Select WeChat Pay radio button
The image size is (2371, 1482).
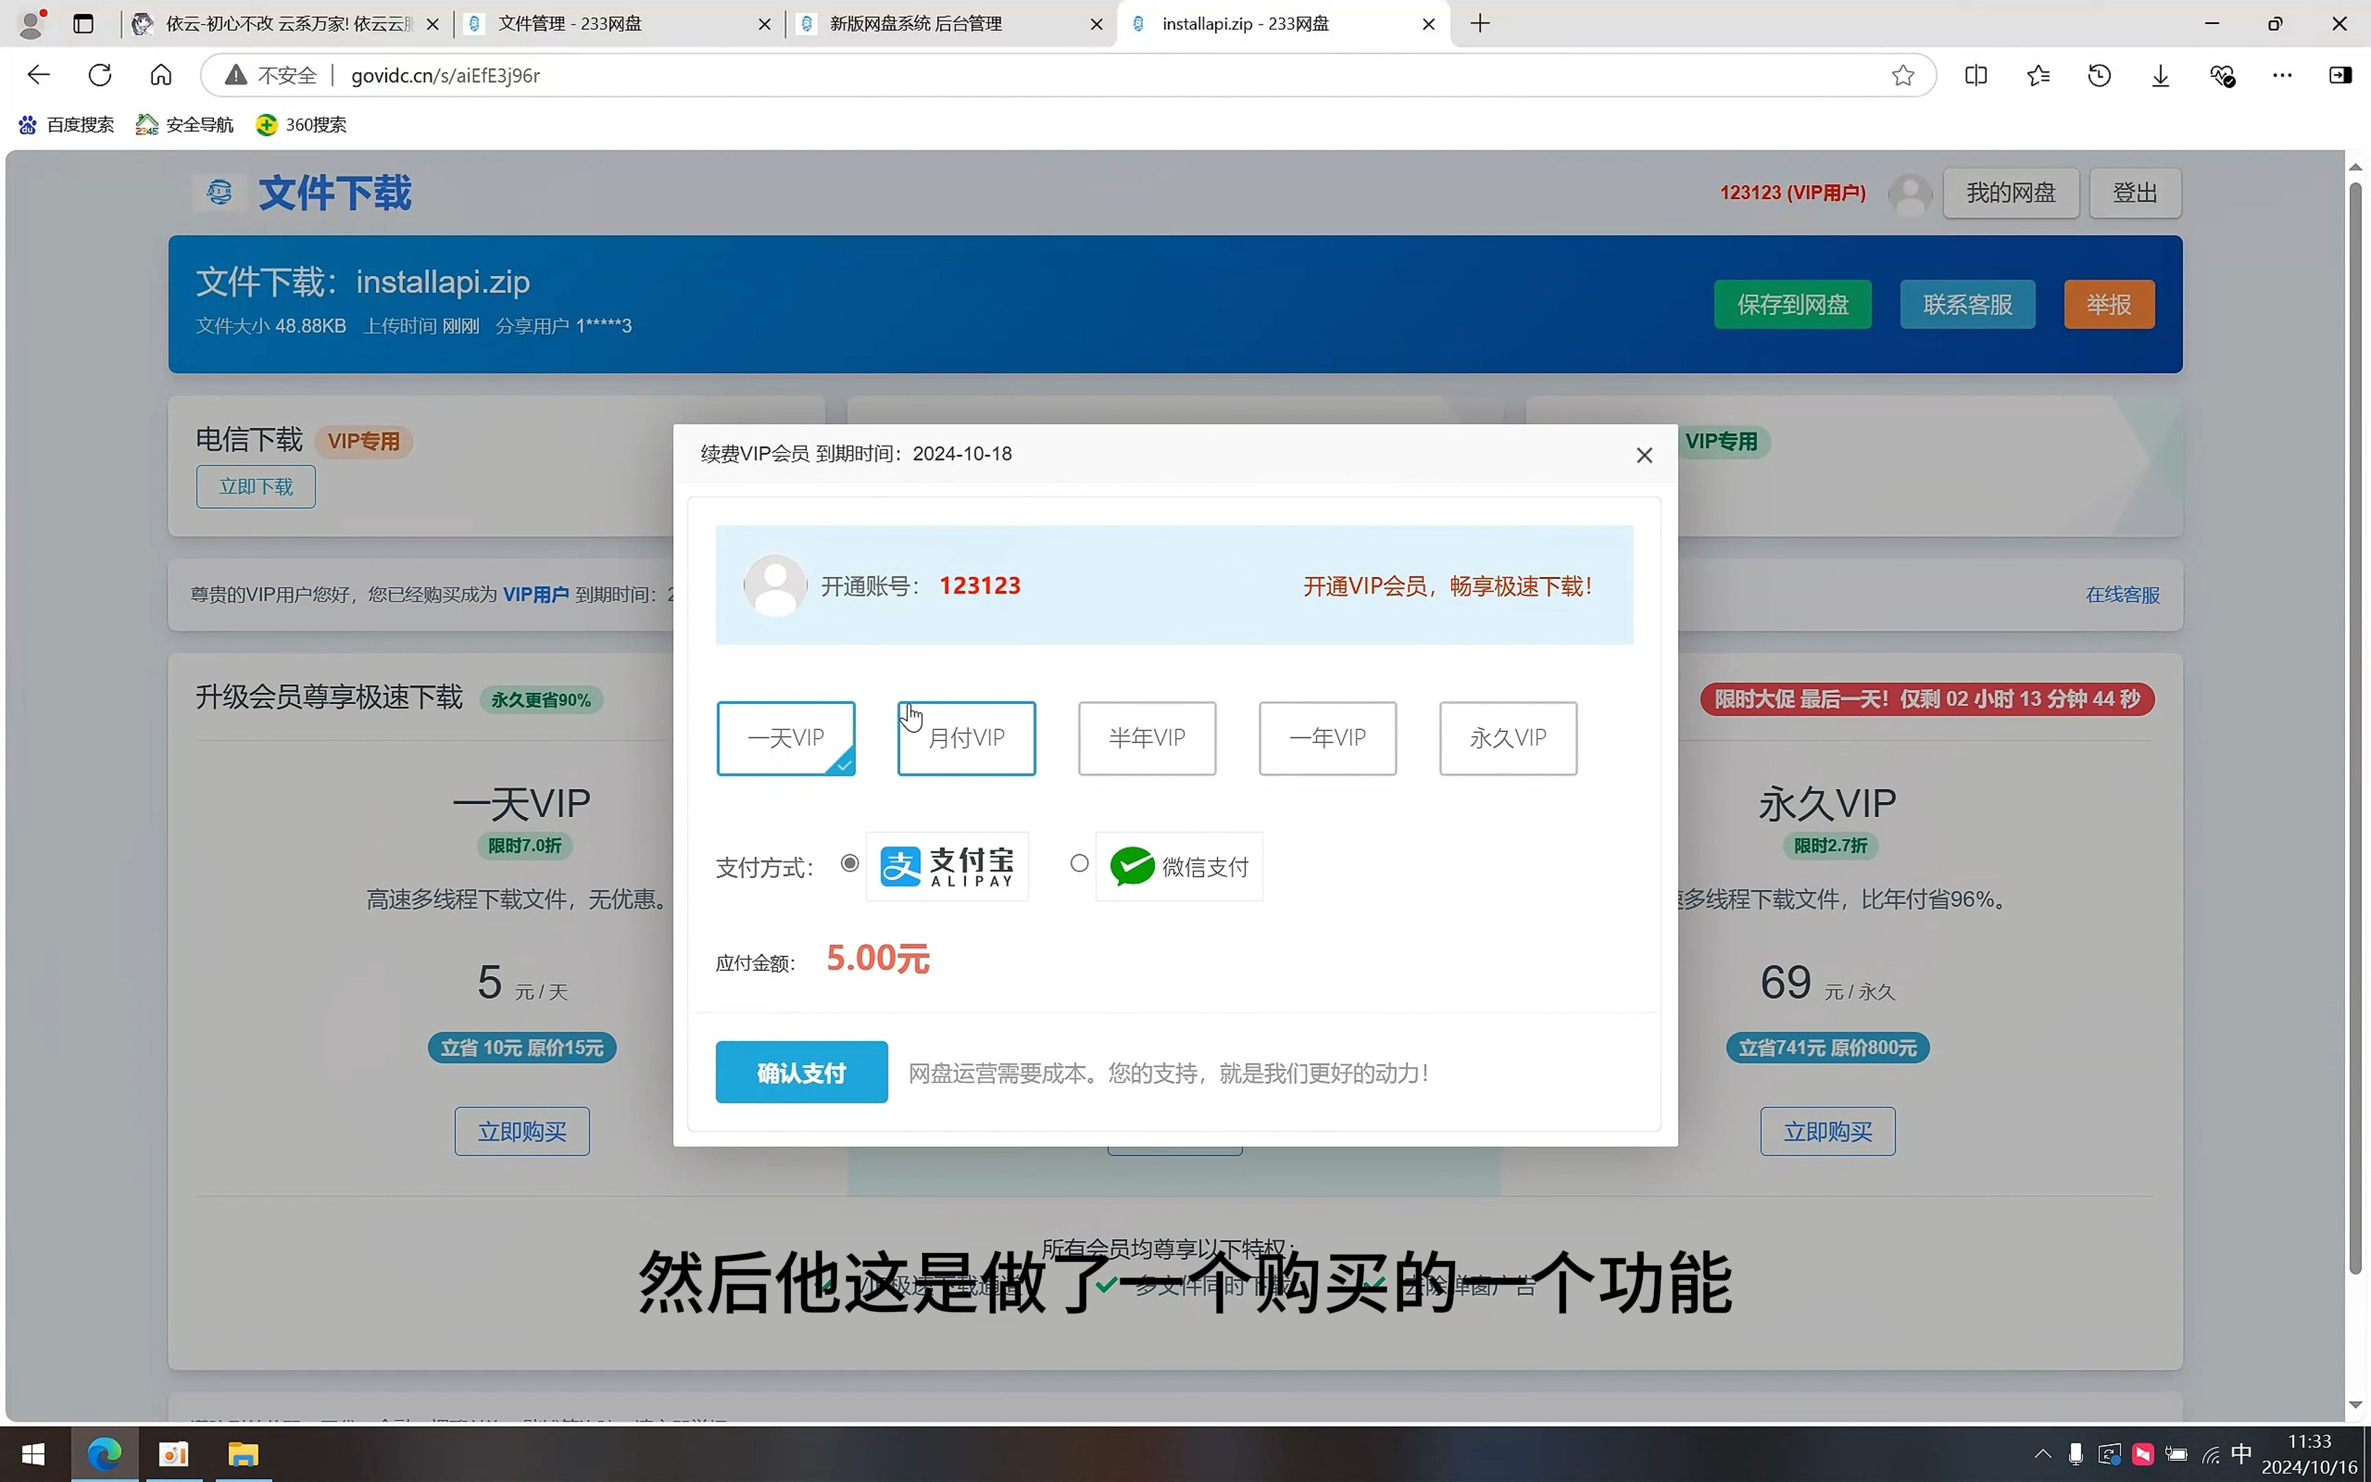[x=1078, y=864]
